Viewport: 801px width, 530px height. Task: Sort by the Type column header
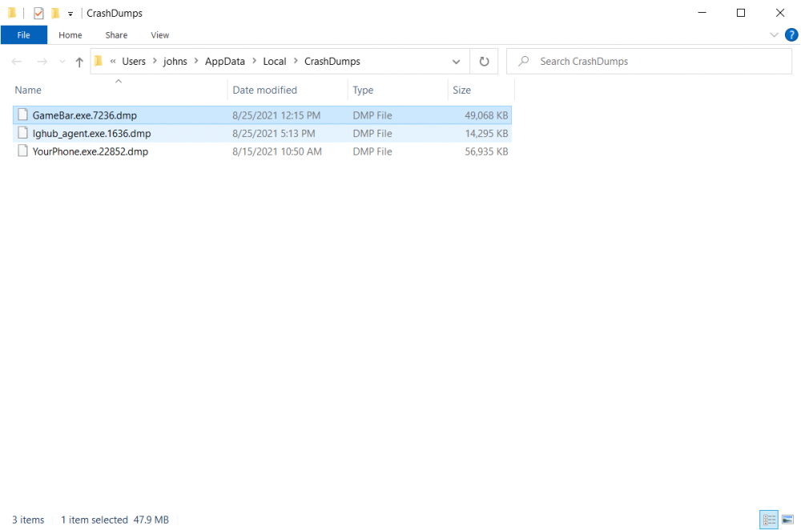[x=363, y=90]
